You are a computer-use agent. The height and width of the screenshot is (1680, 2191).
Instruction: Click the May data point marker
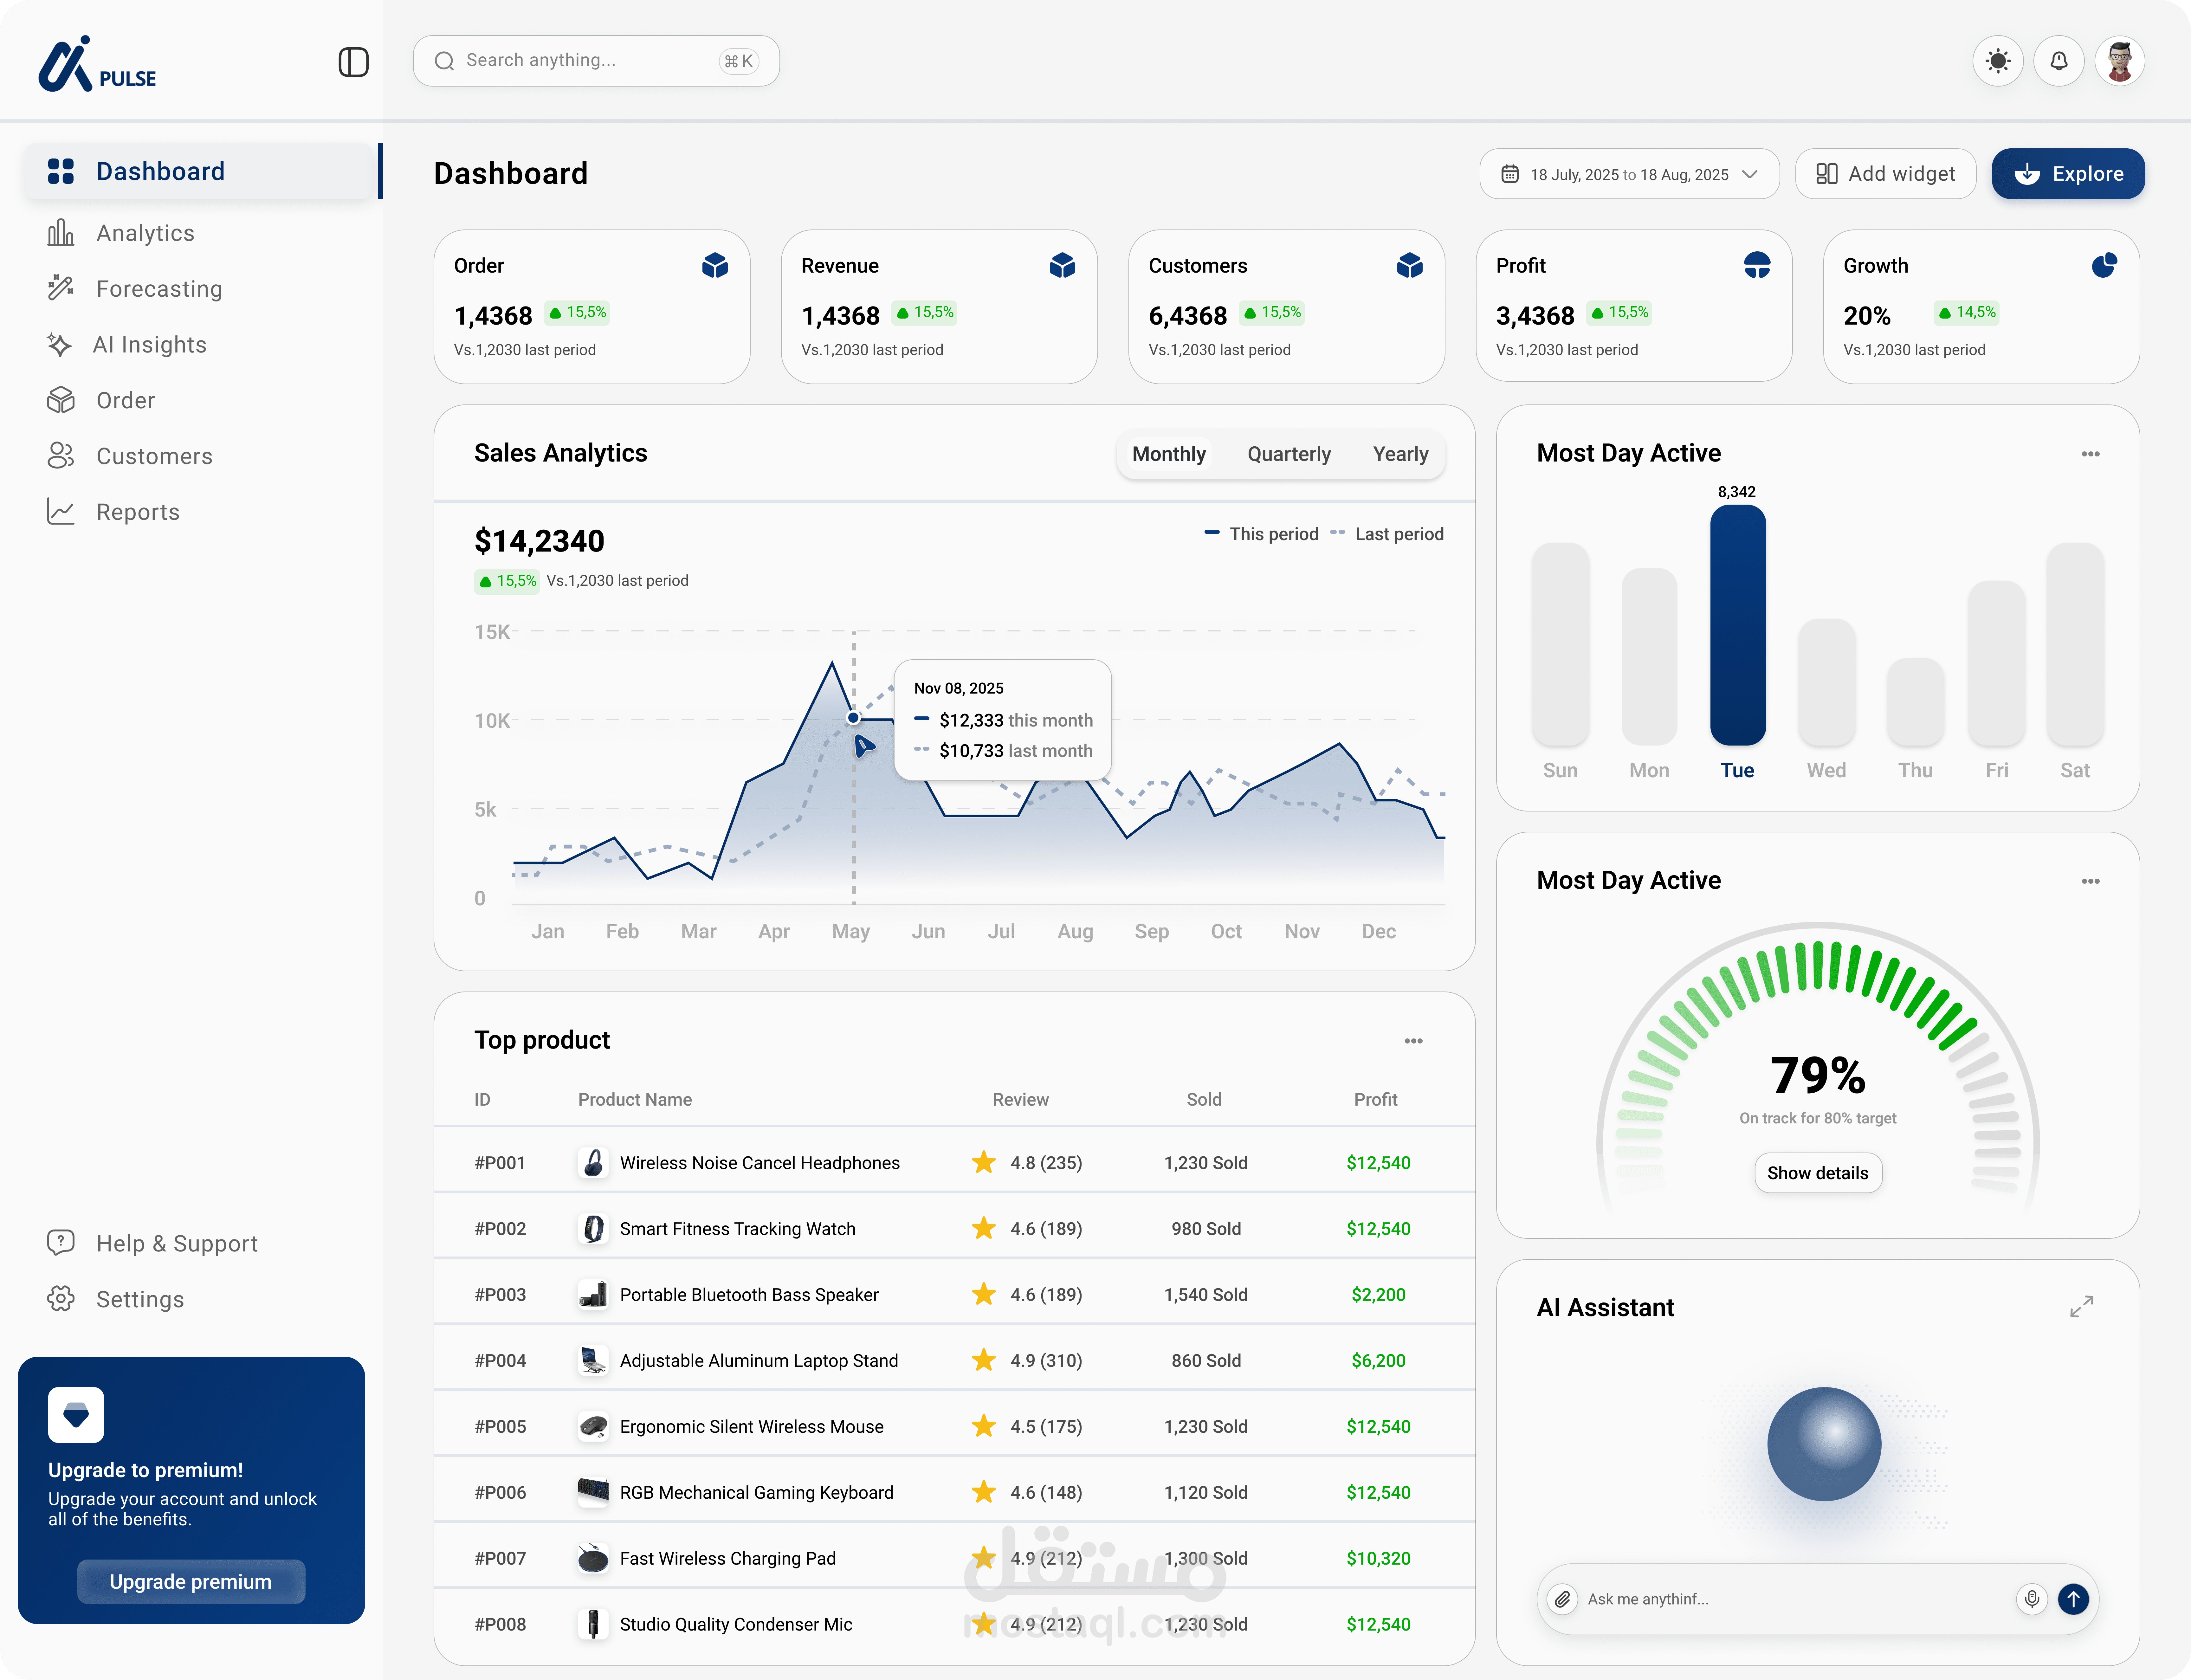tap(853, 718)
